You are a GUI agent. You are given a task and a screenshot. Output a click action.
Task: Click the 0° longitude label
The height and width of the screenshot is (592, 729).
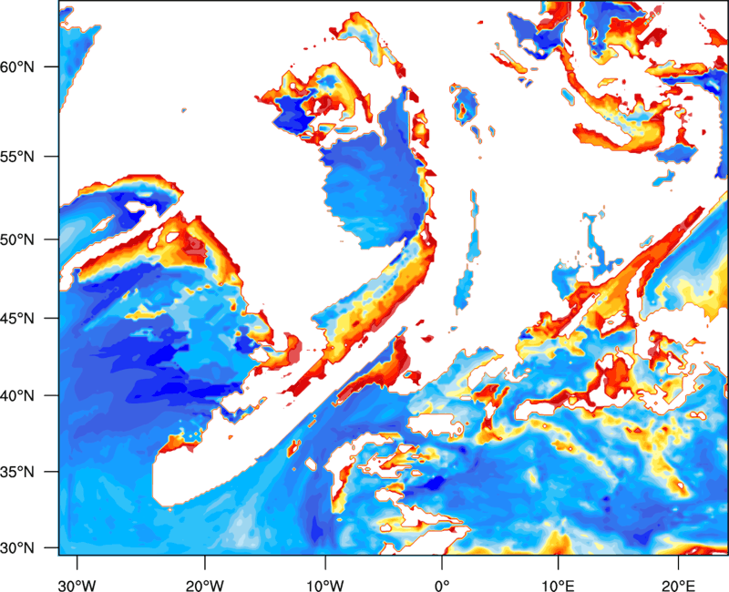(x=442, y=586)
